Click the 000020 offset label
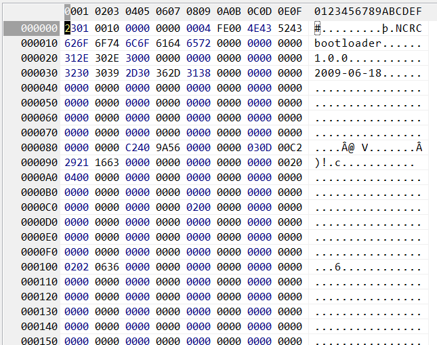This screenshot has width=437, height=345. (x=39, y=58)
